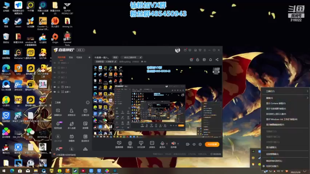310x174 pixels.
Task: Edit the stream title with the pencil icon
Action: coord(141,57)
